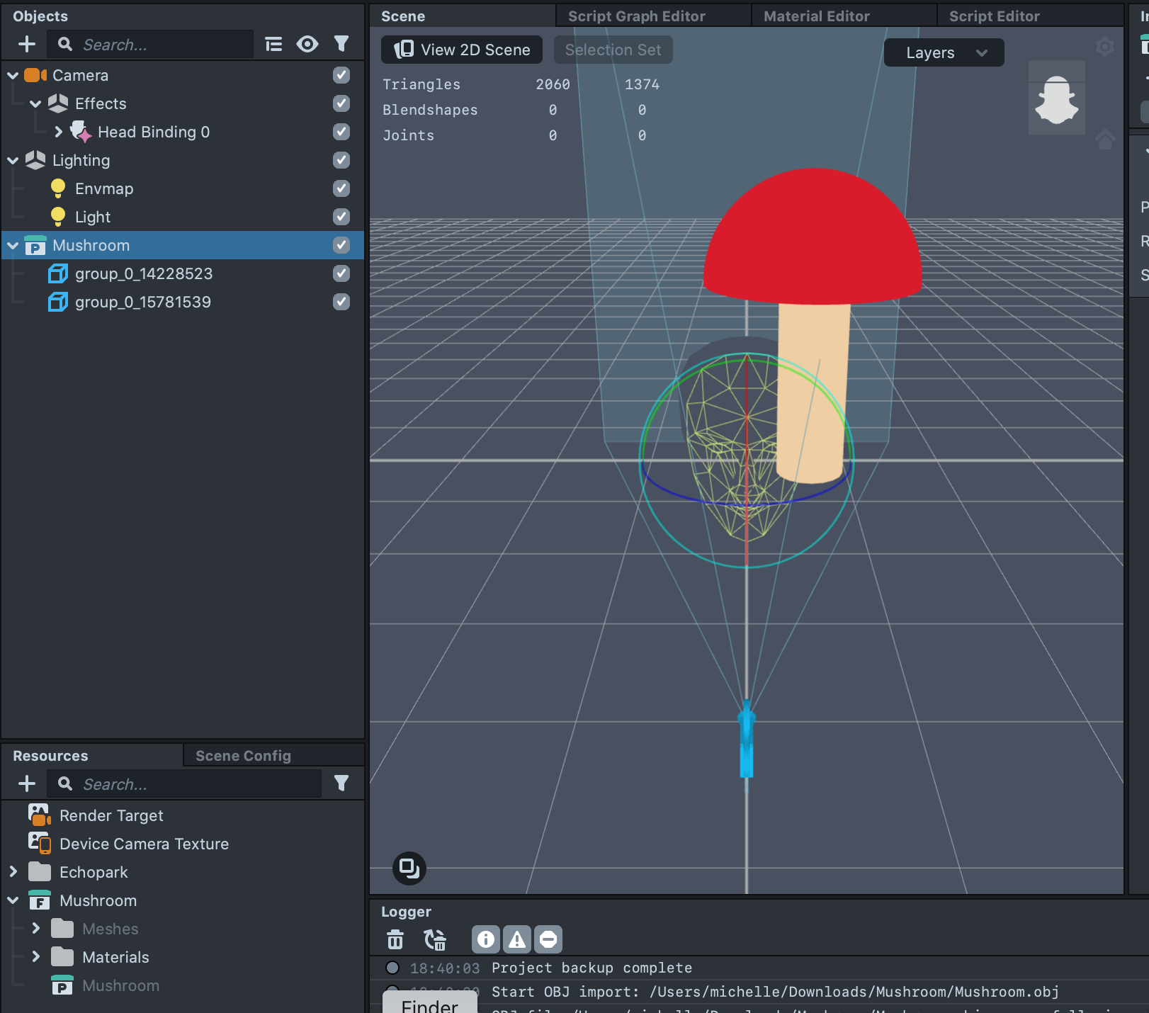Screen dimensions: 1149x1013
Task: Toggle the Objects panel hierarchy view icon
Action: tap(273, 44)
